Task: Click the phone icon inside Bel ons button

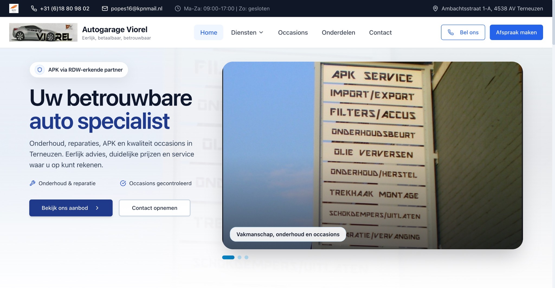Action: (x=451, y=32)
